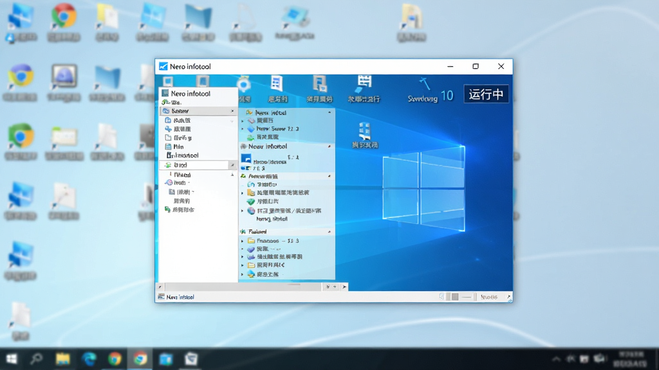Expand the eraser icon tree row
This screenshot has width=659, height=370.
243,121
